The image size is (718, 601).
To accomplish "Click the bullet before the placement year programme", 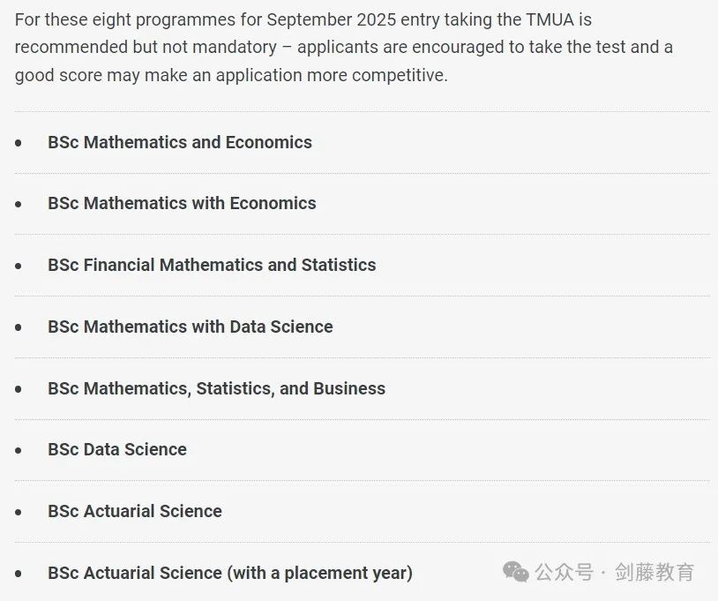I will [x=19, y=574].
